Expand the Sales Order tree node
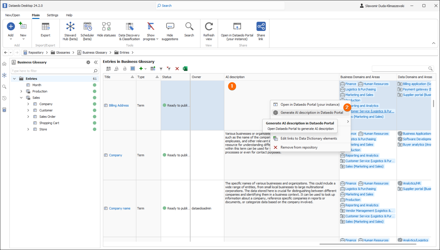Image resolution: width=440 pixels, height=250 pixels. (28, 117)
